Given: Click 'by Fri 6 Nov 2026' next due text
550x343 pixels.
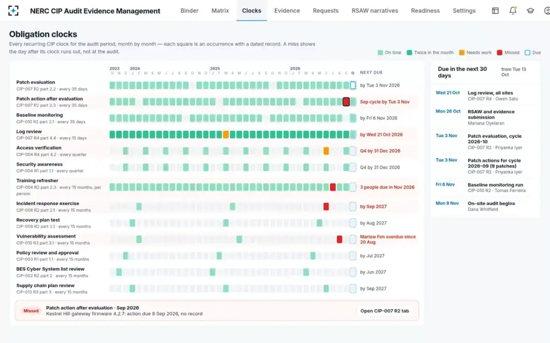Looking at the screenshot, I should click(379, 118).
